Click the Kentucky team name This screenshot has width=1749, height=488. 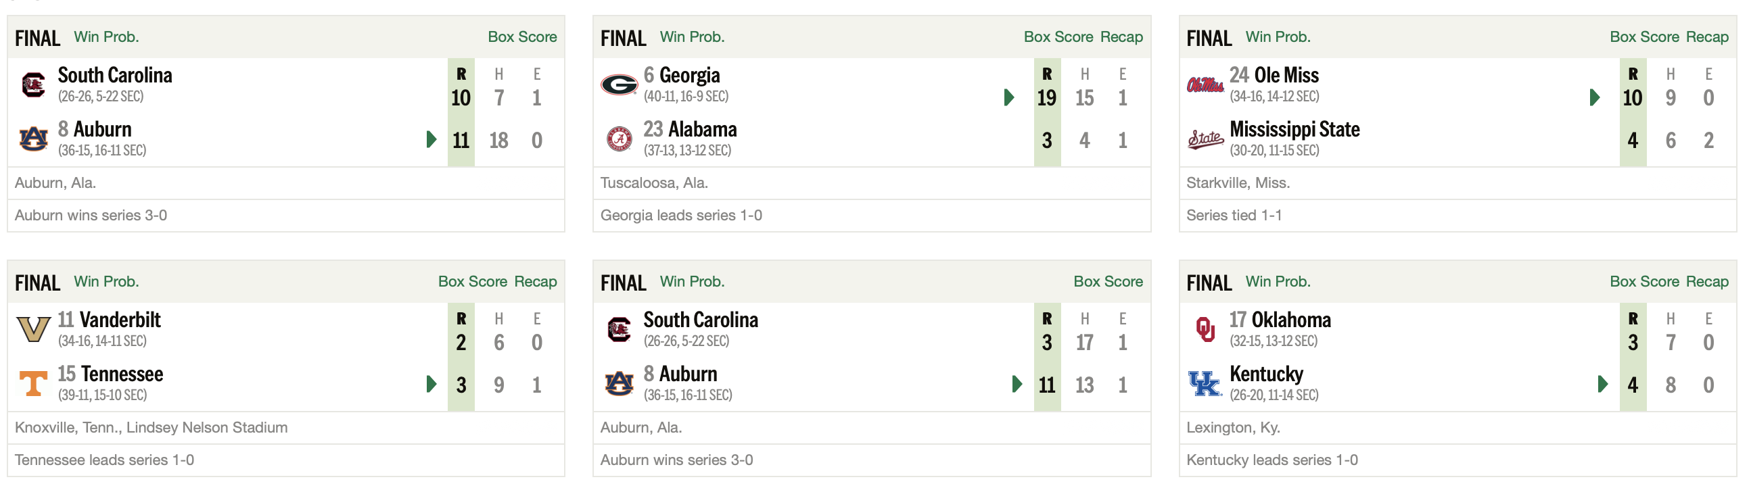click(x=1266, y=374)
